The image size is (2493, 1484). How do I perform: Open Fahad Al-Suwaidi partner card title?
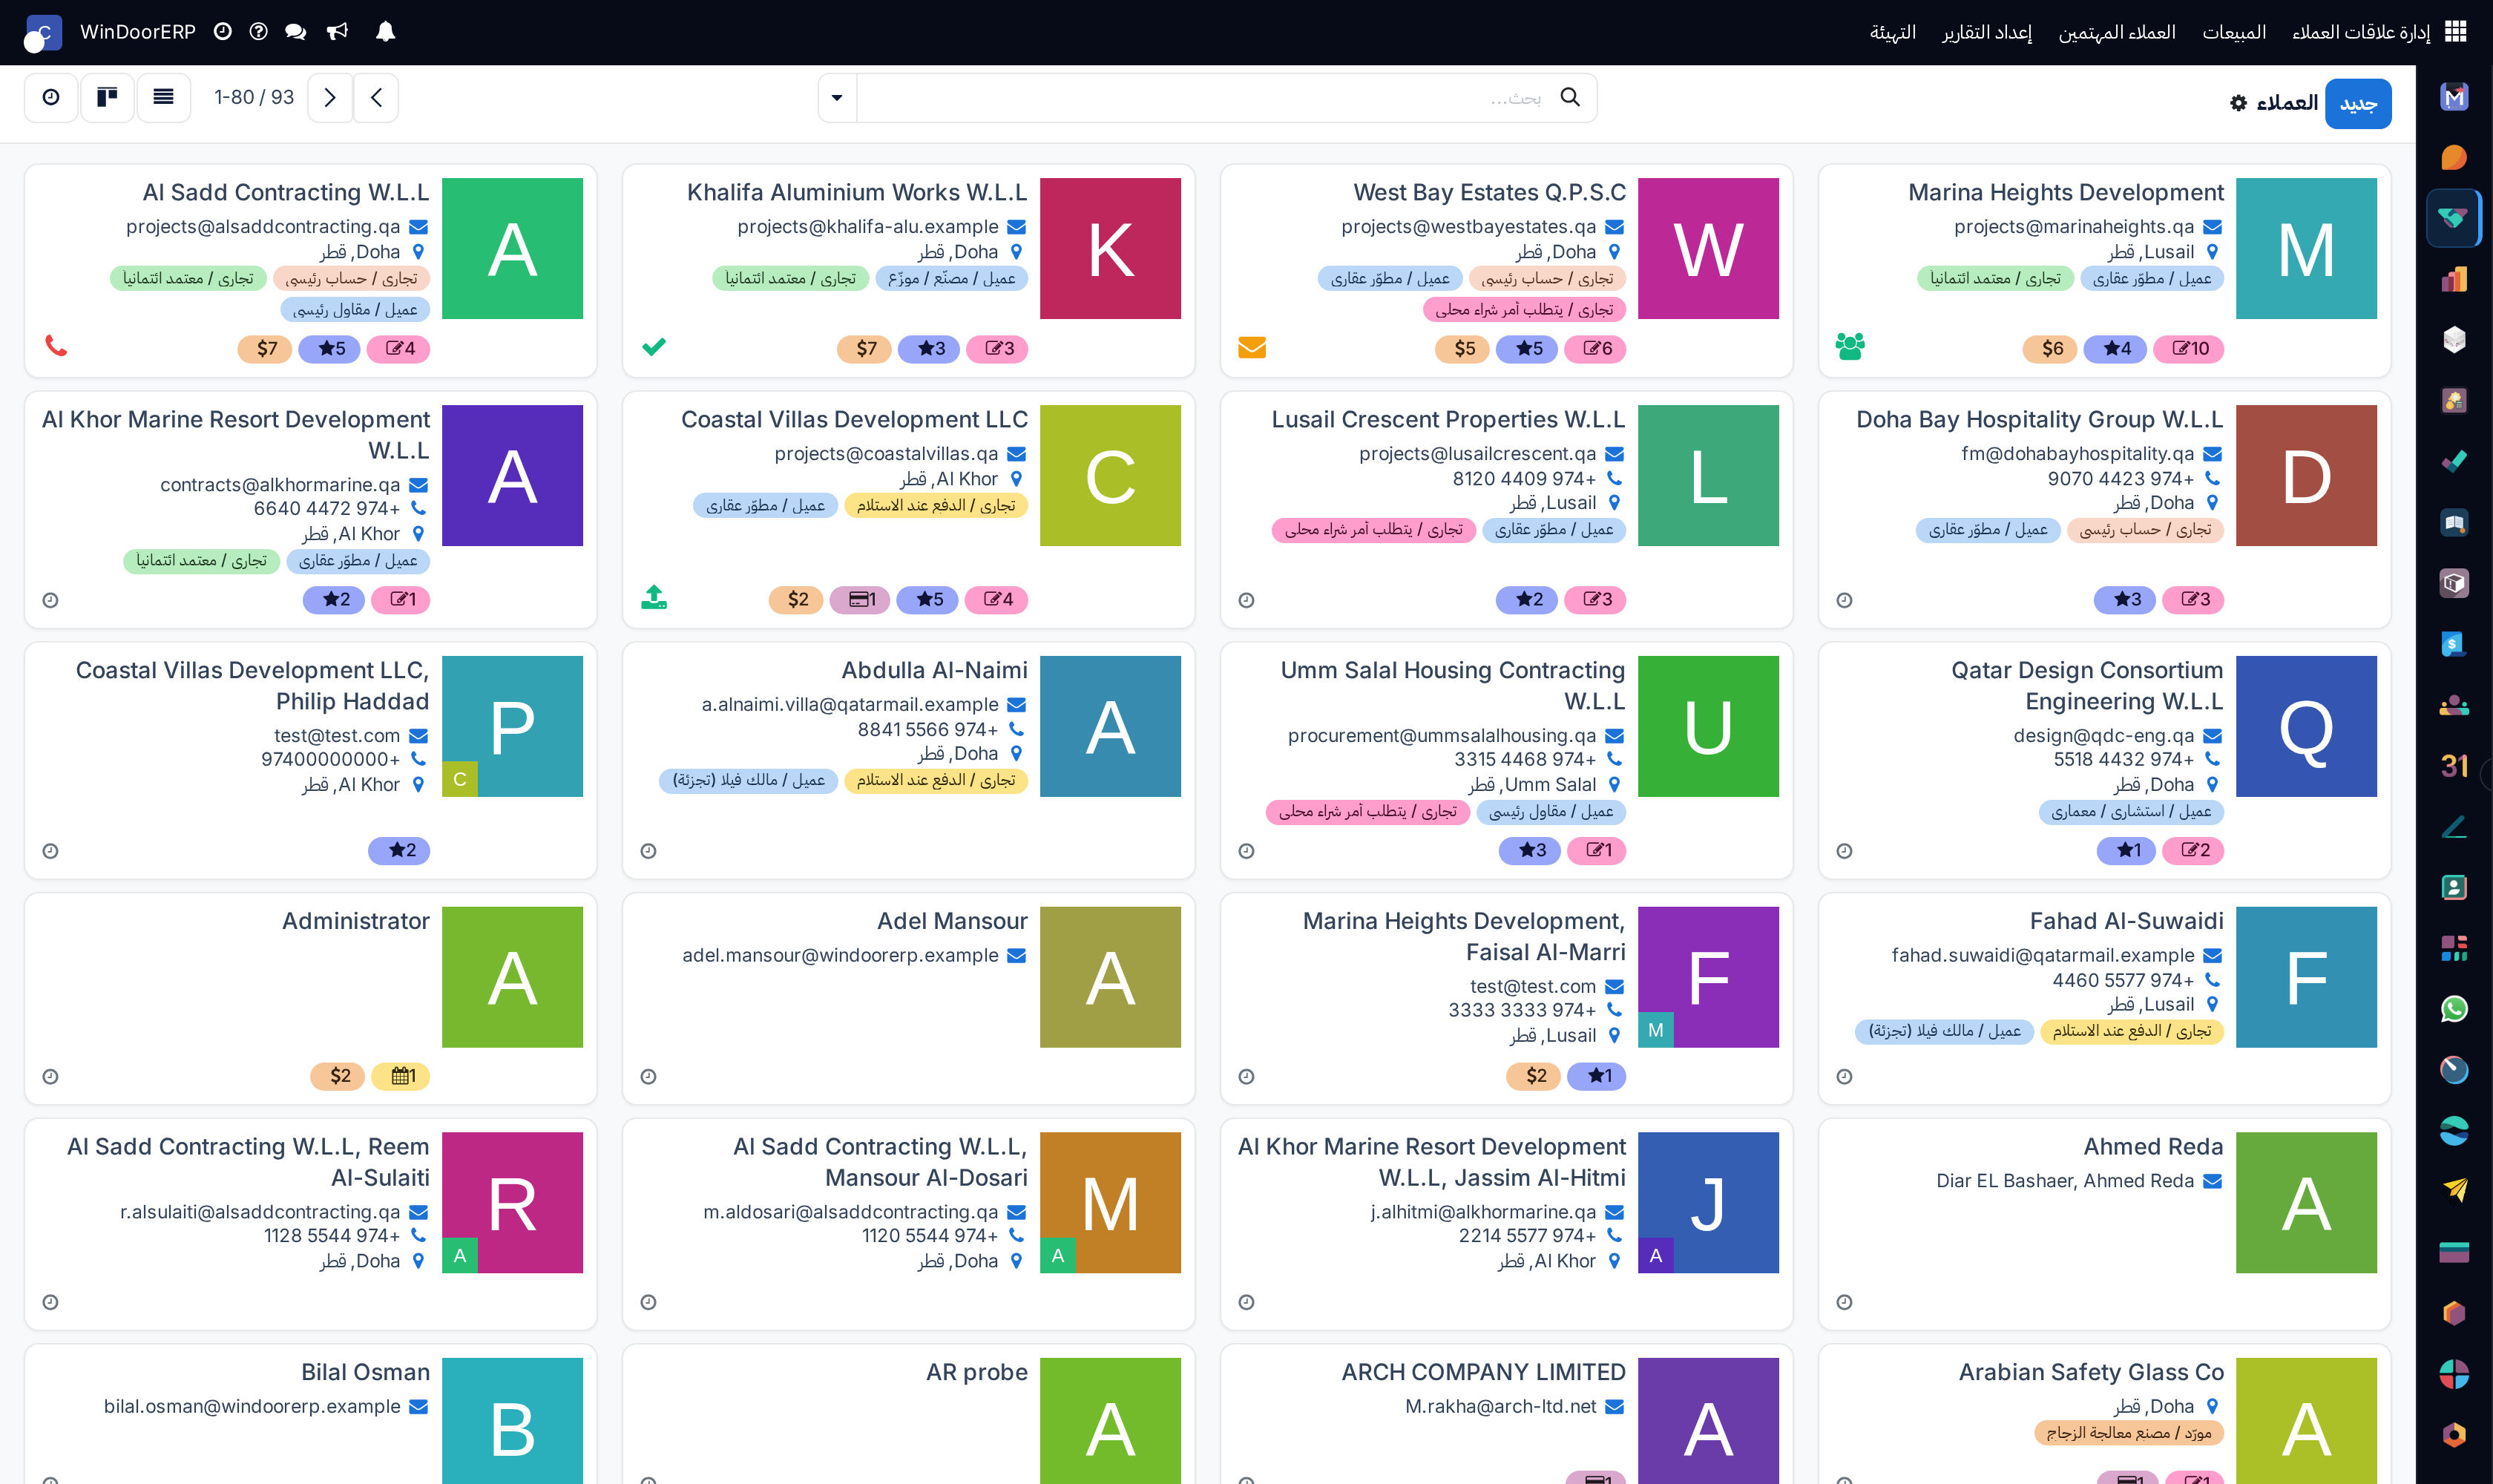2126,921
